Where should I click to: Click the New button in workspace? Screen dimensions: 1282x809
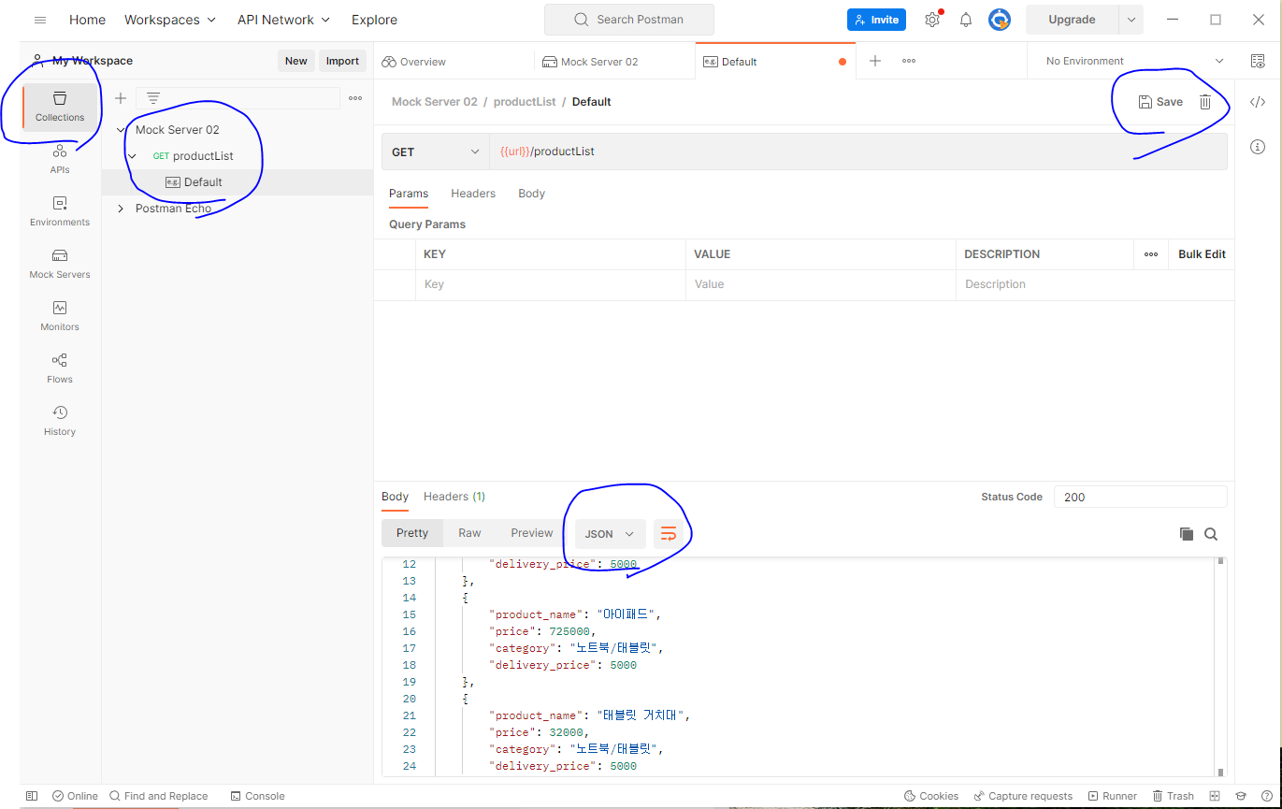(296, 61)
